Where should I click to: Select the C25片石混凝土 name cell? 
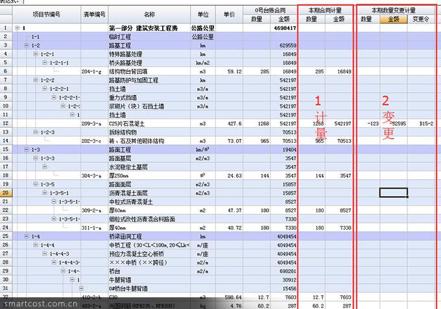pyautogui.click(x=149, y=123)
